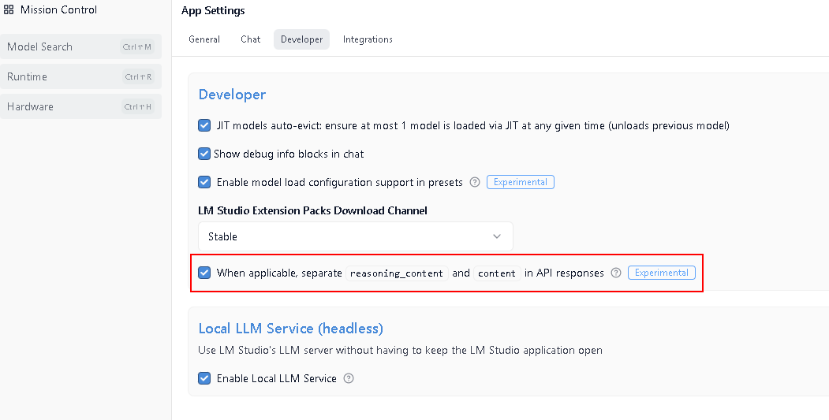Click the dropdown chevron arrow for channel
The height and width of the screenshot is (420, 829).
coord(496,236)
